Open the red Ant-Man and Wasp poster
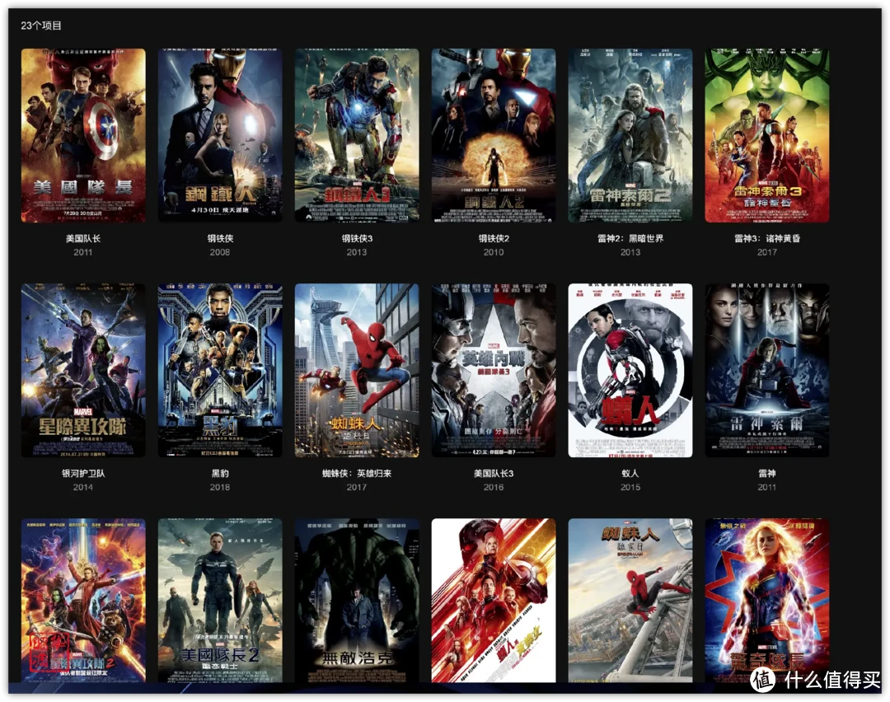Screen dimensions: 890x702 coord(494,600)
